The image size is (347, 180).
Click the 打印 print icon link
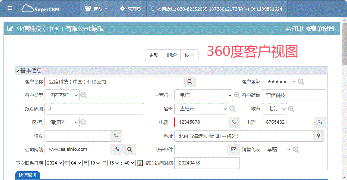(295, 29)
